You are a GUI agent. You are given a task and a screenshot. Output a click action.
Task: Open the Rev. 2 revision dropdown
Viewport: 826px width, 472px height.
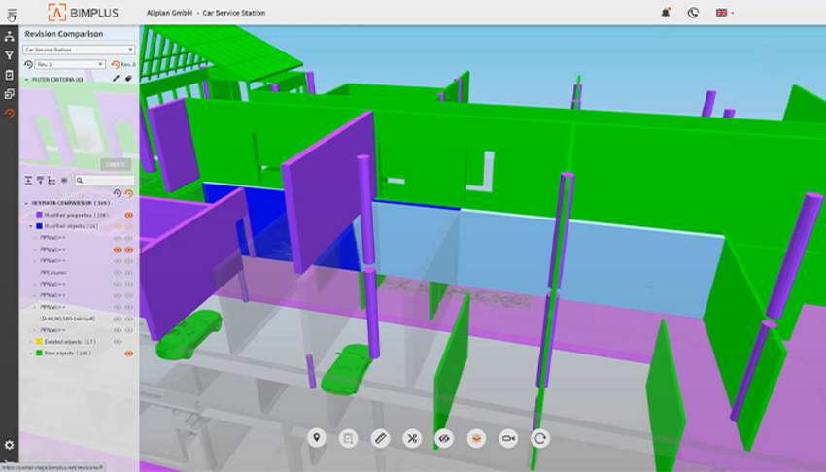64,64
